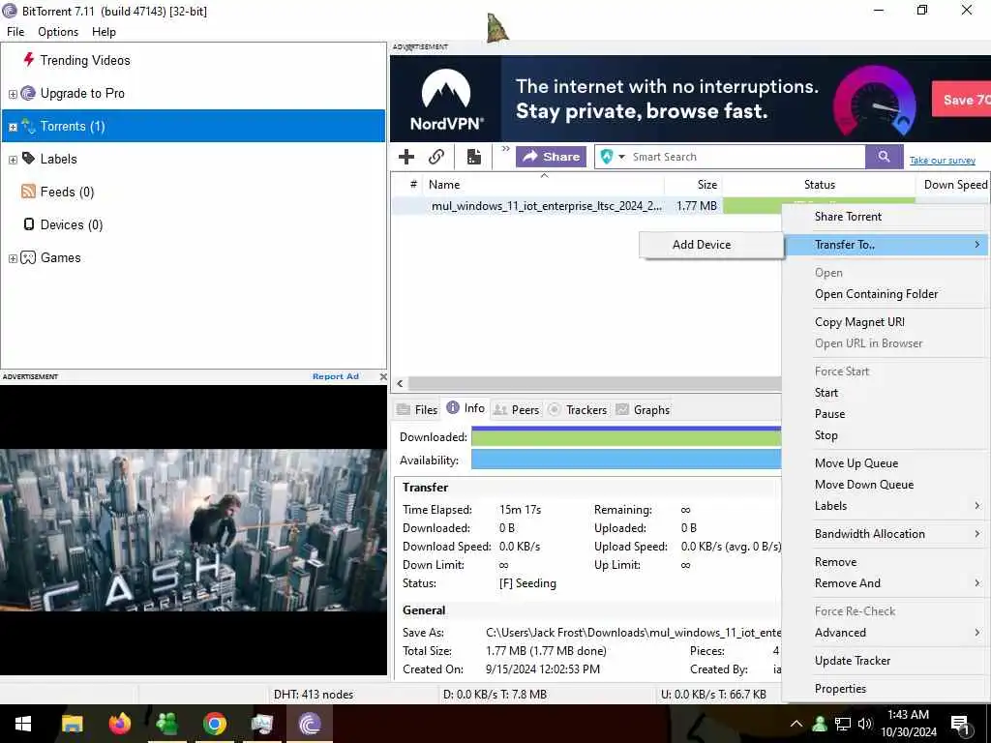
Task: Sort torrent list by Size column
Action: [693, 185]
